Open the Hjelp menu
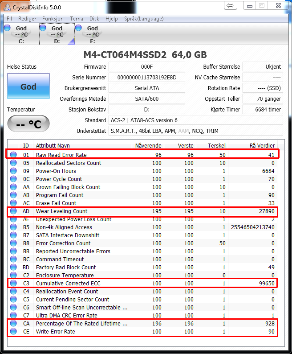 coord(112,19)
